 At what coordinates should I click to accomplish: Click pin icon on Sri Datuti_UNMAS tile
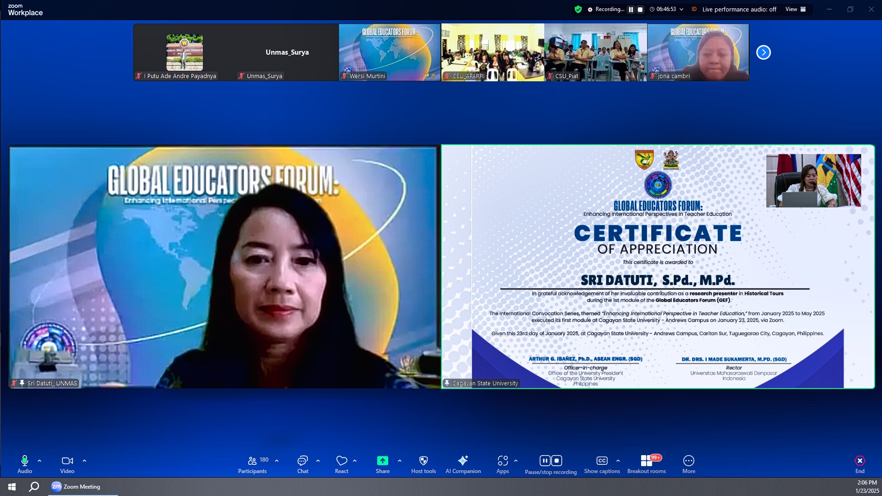(22, 383)
